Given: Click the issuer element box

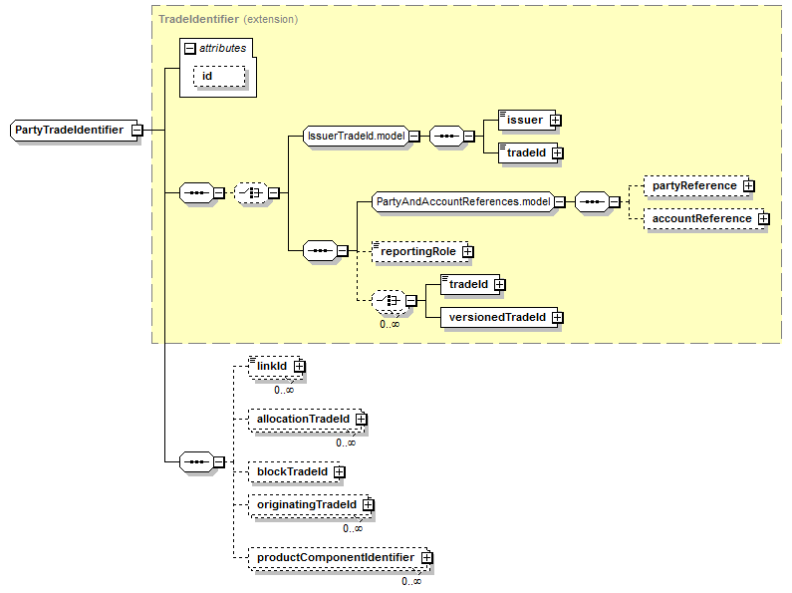Looking at the screenshot, I should (x=527, y=121).
